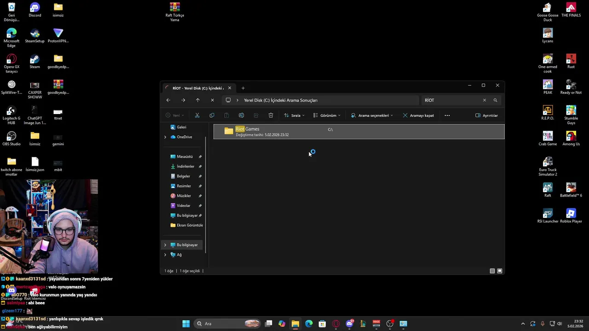The image size is (589, 331).
Task: Expand the Ağ network tree node
Action: coord(165,255)
